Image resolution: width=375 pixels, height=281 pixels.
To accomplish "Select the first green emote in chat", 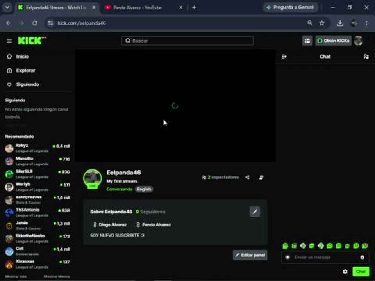I will (285, 246).
